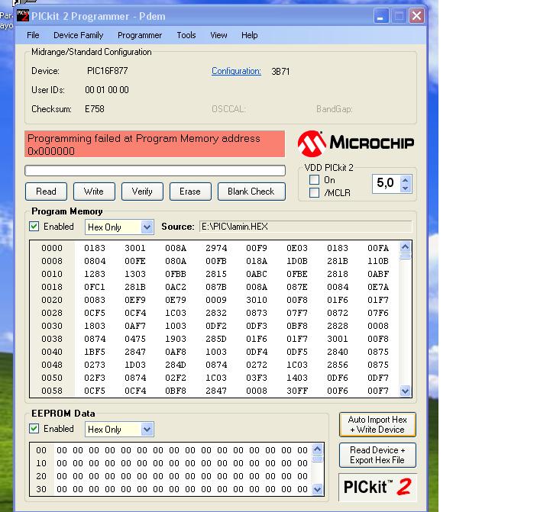Select program memory cell 1BF5 in row 0040
The image size is (550, 512).
(x=95, y=352)
